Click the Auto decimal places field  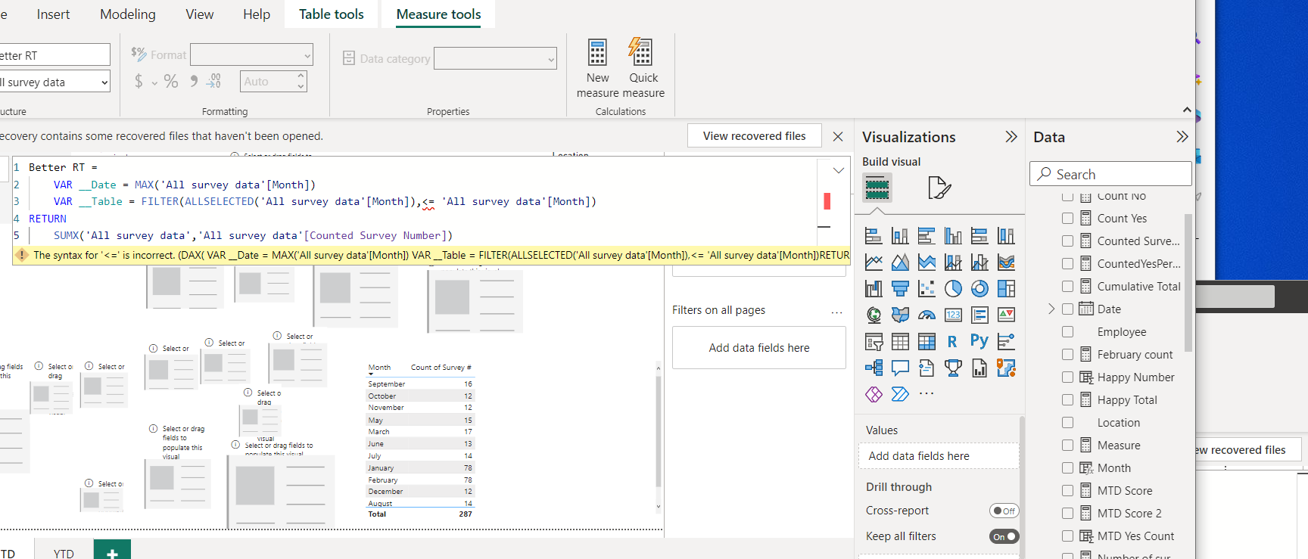[x=273, y=81]
